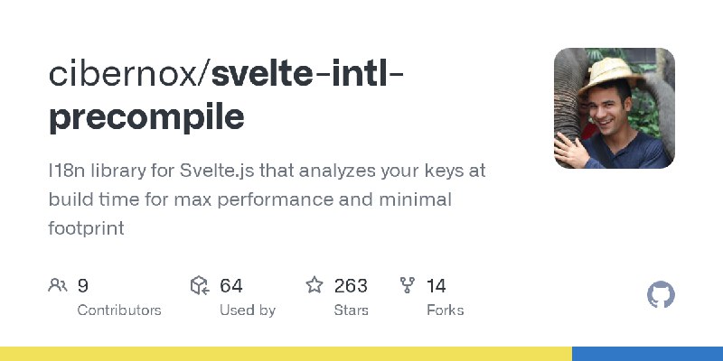The image size is (723, 361).
Task: Click the Used by label
Action: pyautogui.click(x=248, y=310)
